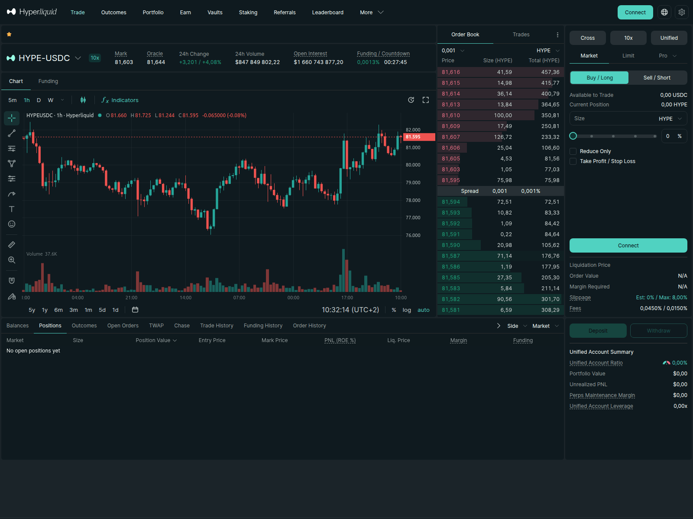Select the crosshair cursor tool
Screen dimensions: 693x519
(x=12, y=118)
